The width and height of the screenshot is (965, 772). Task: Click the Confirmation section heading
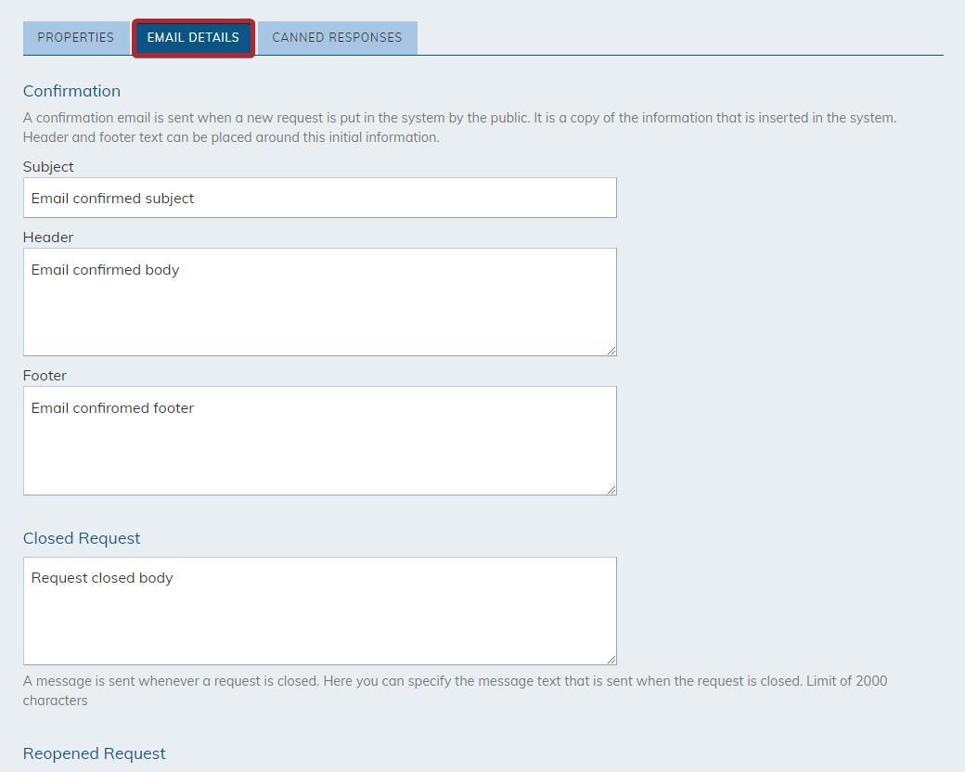(72, 91)
